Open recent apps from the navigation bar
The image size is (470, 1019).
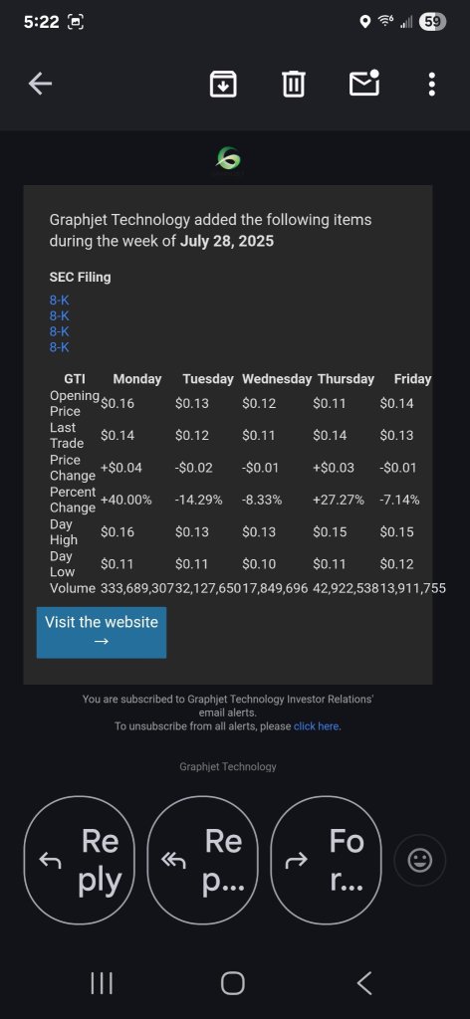pyautogui.click(x=102, y=982)
